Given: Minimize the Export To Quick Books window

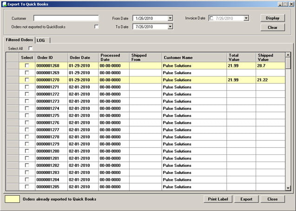Looking at the screenshot, I should point(280,4).
